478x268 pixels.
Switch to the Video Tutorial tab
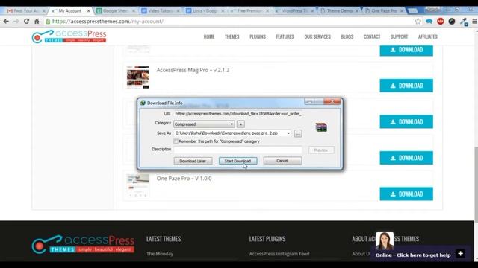pos(161,10)
